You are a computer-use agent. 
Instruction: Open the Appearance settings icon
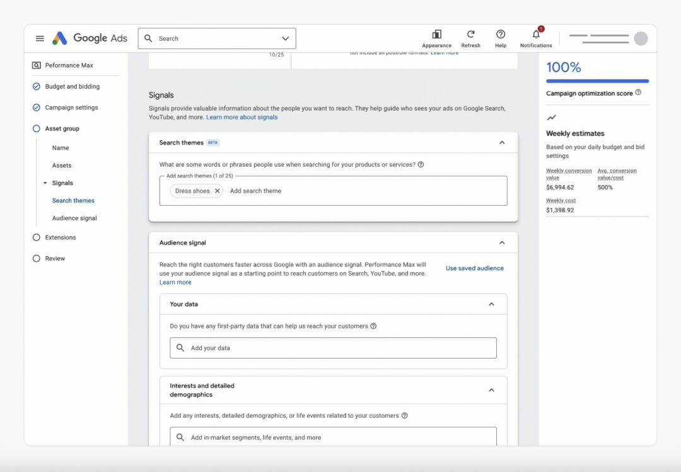point(436,34)
